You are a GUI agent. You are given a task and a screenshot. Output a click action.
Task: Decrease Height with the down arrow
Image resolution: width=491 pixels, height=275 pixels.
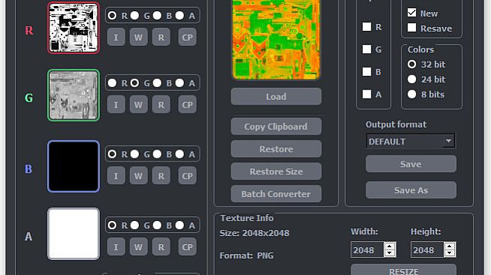click(450, 253)
